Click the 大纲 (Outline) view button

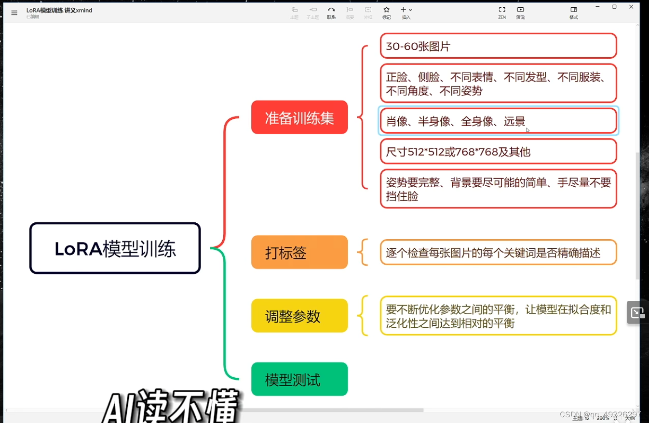pyautogui.click(x=630, y=418)
